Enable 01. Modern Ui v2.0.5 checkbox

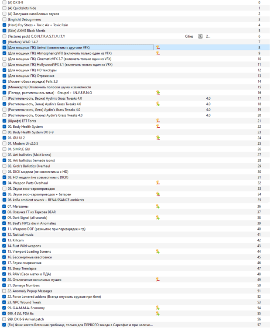coord(4,143)
